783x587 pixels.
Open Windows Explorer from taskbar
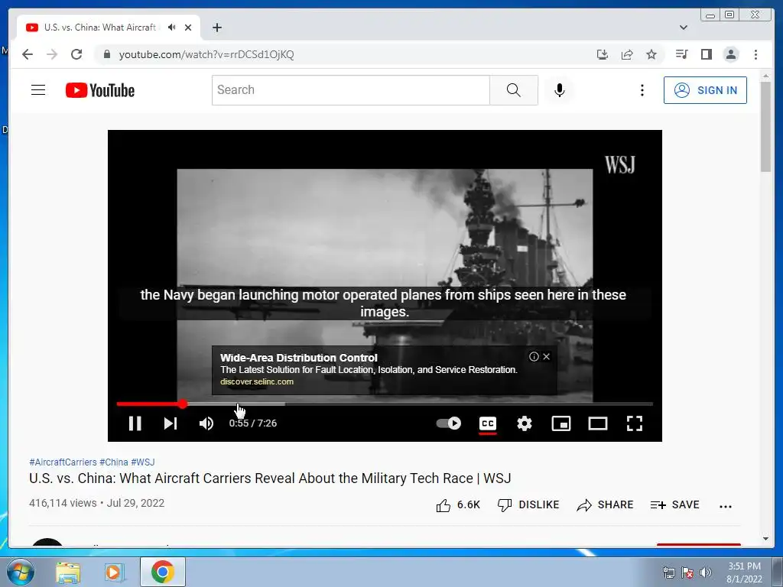[68, 572]
